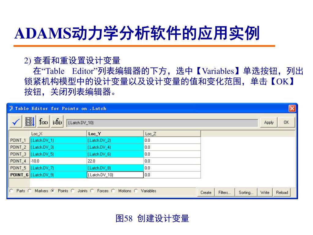Select the POINT_5 row header
Viewport: 313px width, 235px height.
click(19, 168)
